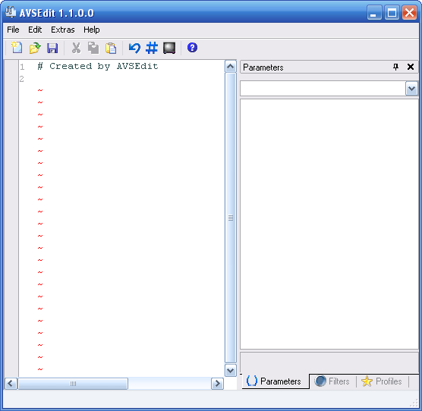The height and width of the screenshot is (411, 422).
Task: Click the editor vertical scrollbar down arrow
Action: coord(231,371)
